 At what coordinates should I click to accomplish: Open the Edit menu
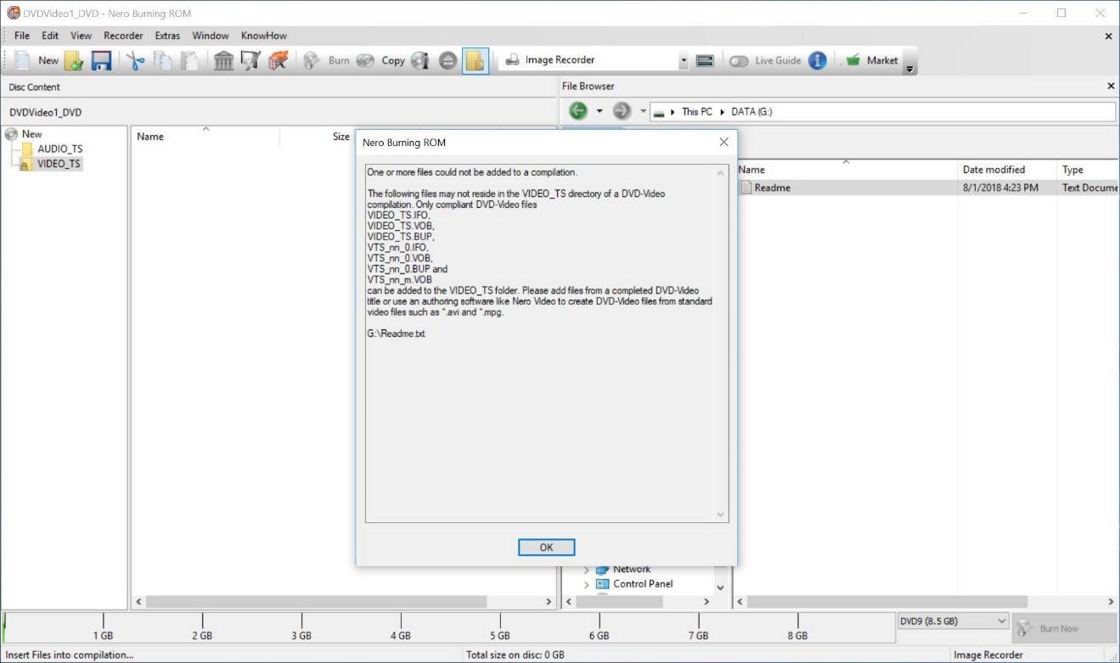(50, 36)
